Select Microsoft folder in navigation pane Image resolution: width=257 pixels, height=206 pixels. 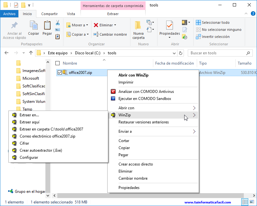tap(31, 78)
